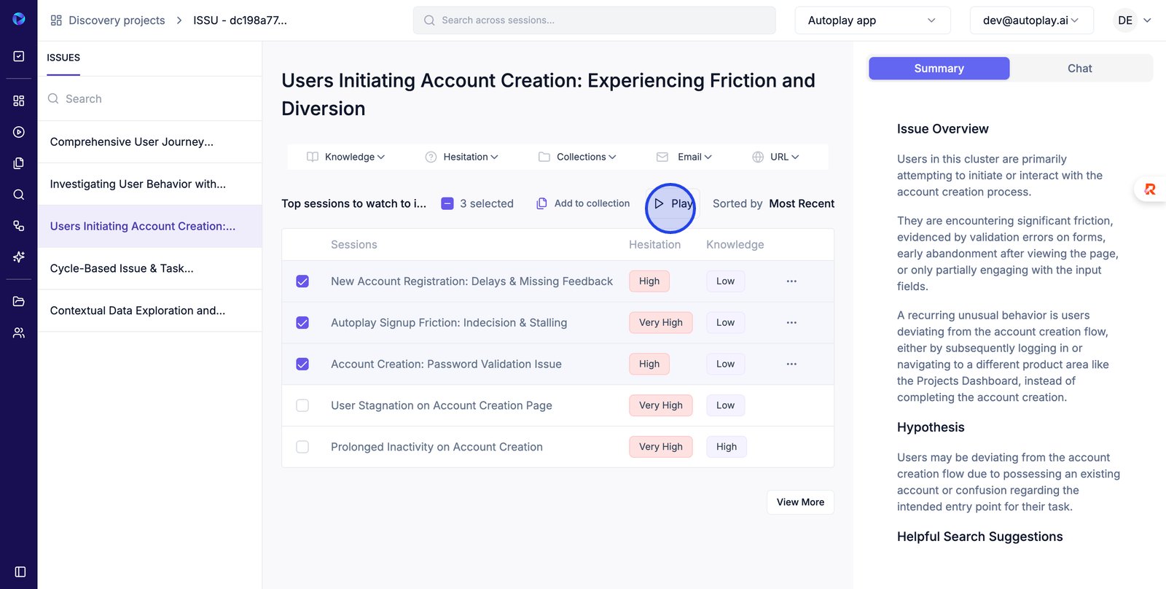This screenshot has height=589, width=1166.
Task: Toggle the sidebar collapse panel icon
Action: [20, 572]
